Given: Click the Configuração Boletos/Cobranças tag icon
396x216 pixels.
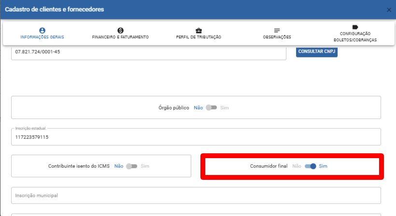Looking at the screenshot, I should (355, 27).
